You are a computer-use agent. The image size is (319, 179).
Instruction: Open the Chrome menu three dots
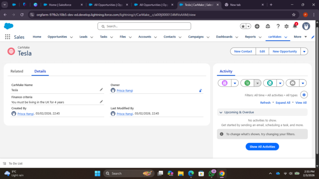[314, 15]
